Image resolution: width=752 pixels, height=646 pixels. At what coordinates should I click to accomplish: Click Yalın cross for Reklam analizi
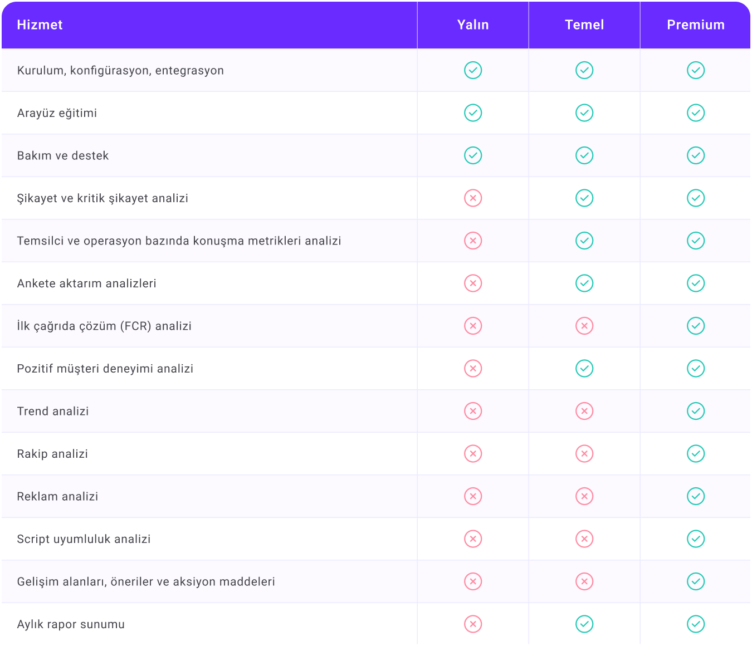click(473, 496)
